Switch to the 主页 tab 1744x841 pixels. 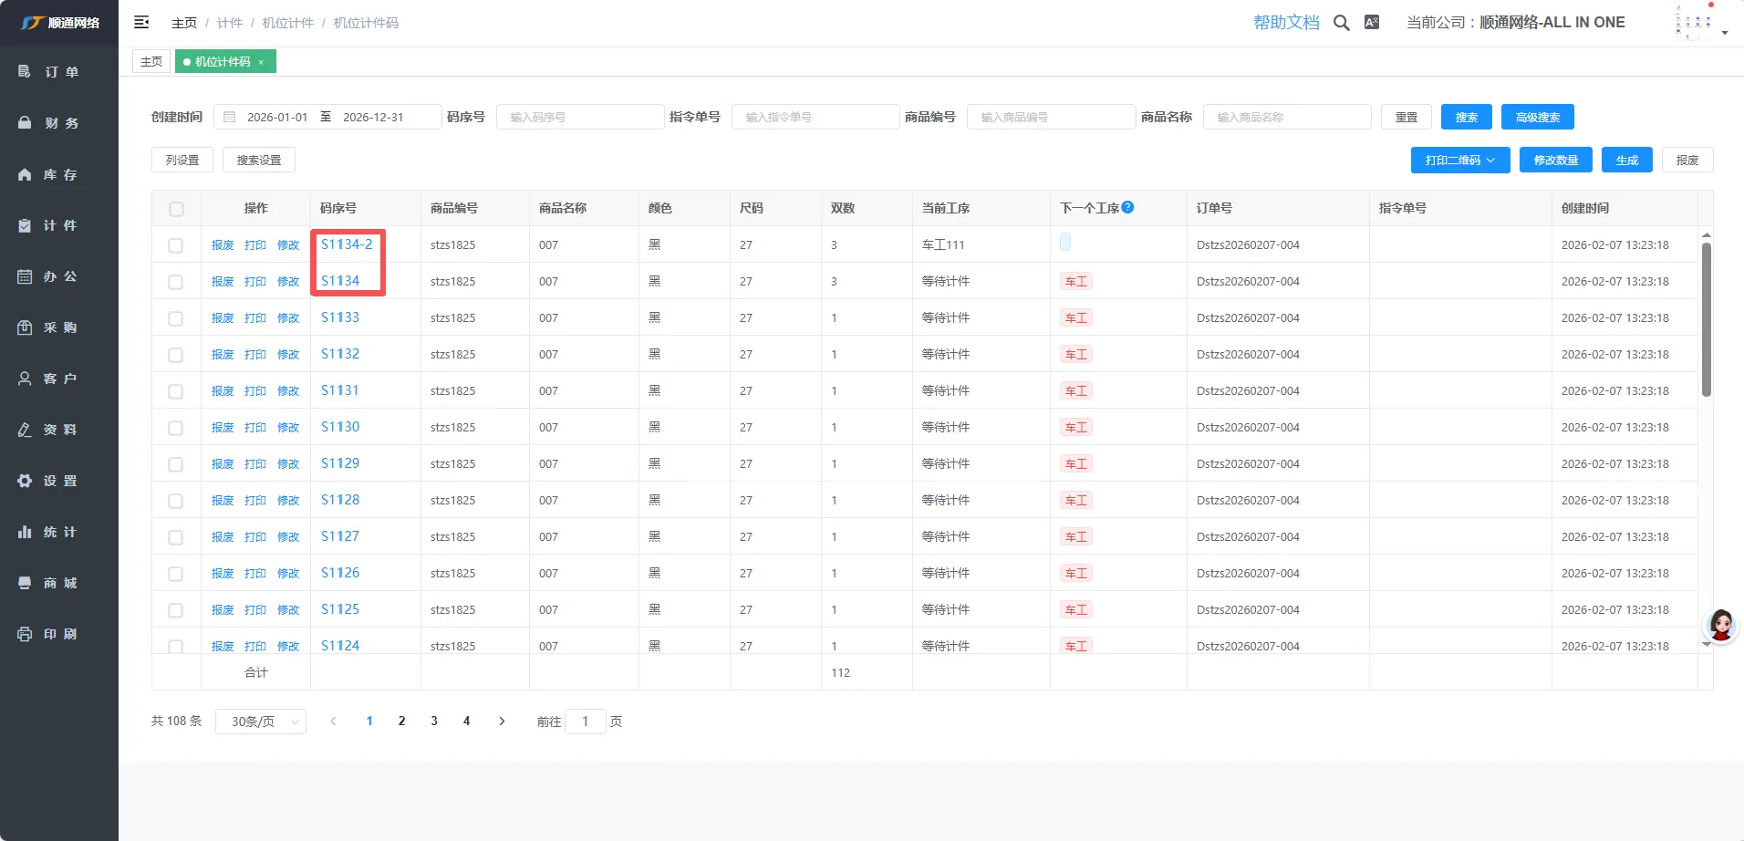point(151,62)
